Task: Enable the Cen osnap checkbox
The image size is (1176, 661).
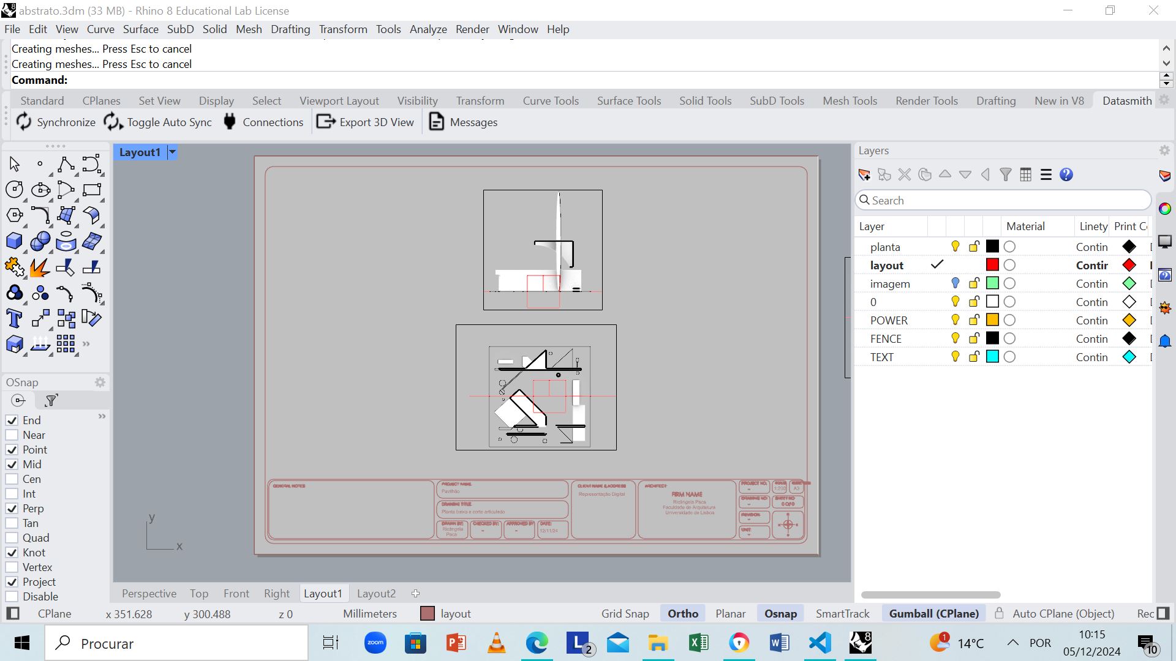Action: tap(12, 479)
